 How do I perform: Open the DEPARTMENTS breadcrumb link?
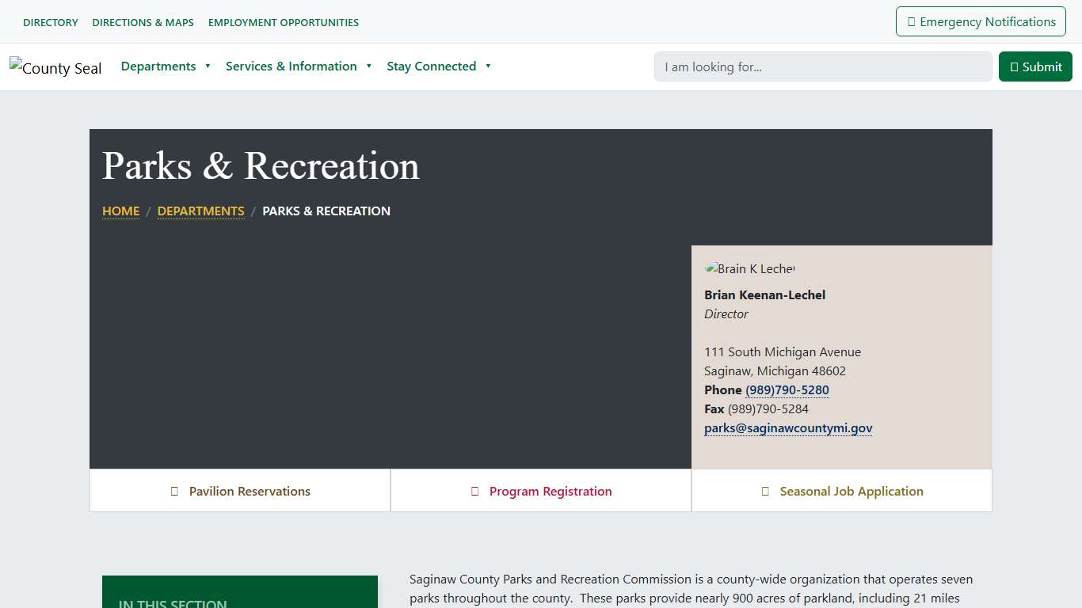tap(200, 211)
